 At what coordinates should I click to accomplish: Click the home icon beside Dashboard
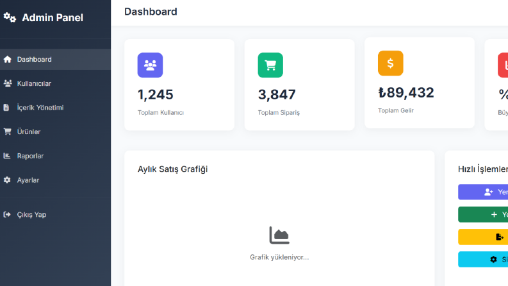coord(7,60)
